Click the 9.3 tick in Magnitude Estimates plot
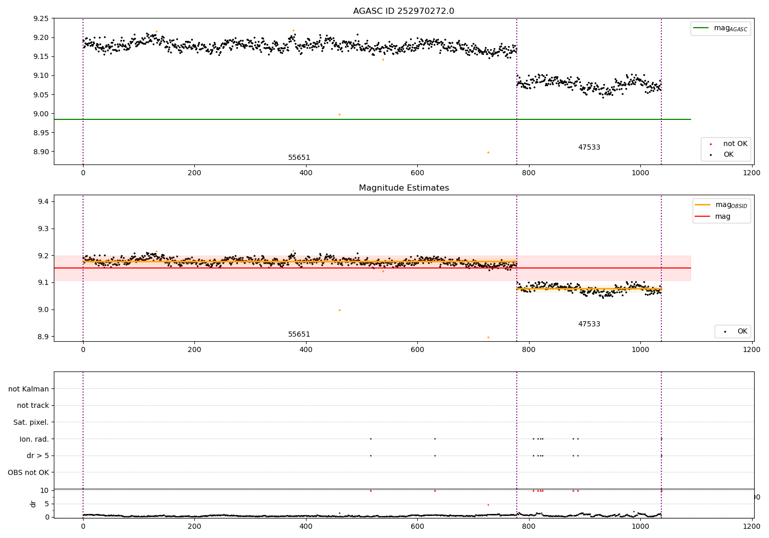The height and width of the screenshot is (538, 769). click(x=43, y=229)
